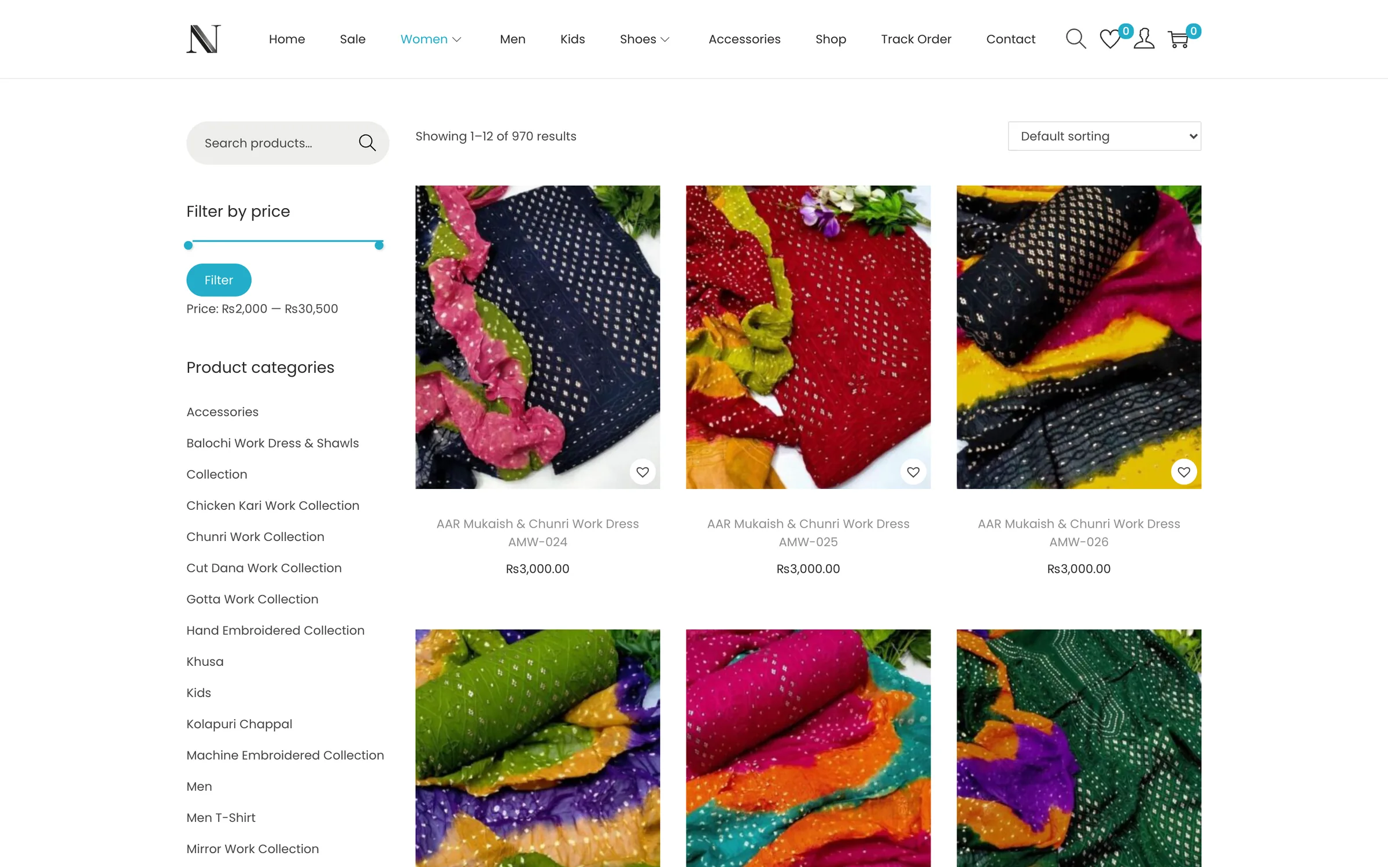1388x867 pixels.
Task: Open the wishlist heart icon in header
Action: [1110, 39]
